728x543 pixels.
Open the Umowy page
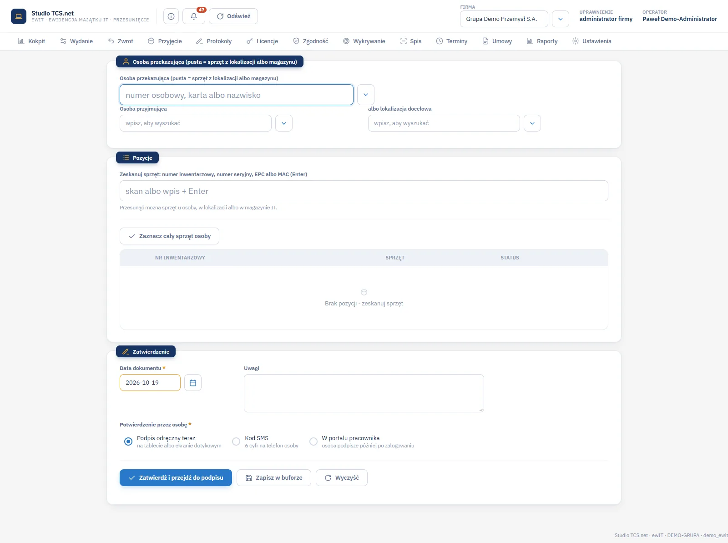coord(497,41)
